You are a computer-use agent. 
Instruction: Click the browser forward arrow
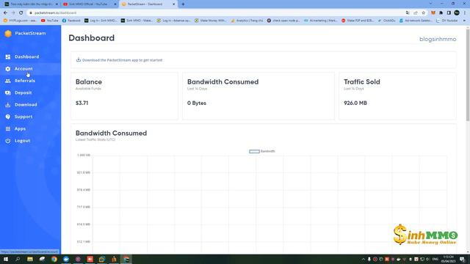pos(13,12)
